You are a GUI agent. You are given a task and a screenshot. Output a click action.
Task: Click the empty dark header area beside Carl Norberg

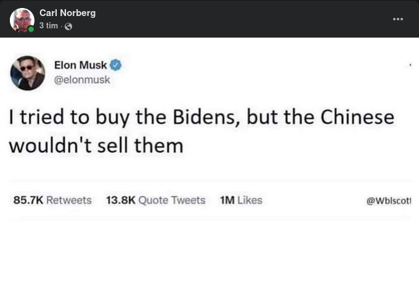pyautogui.click(x=246, y=19)
